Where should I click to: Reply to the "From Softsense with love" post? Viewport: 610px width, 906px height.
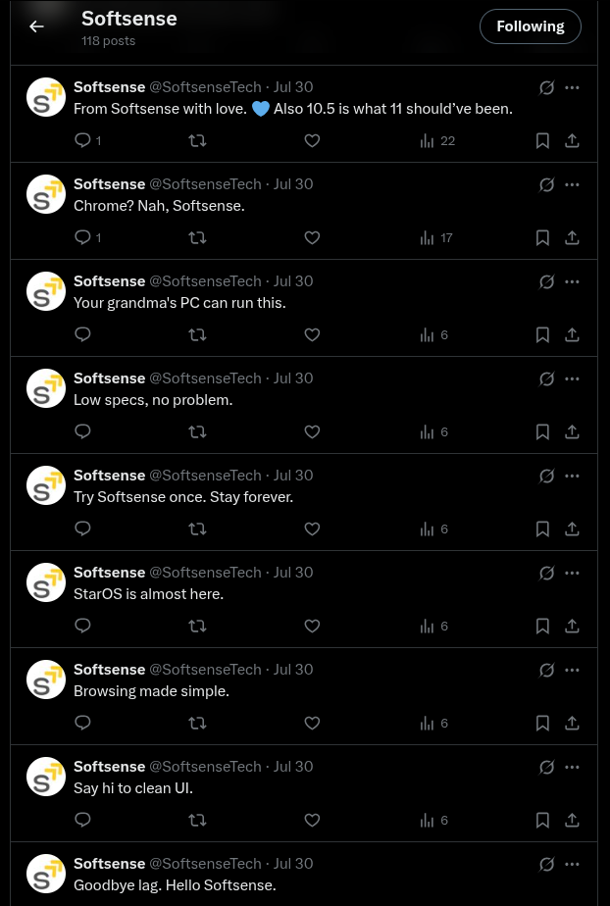[x=83, y=141]
